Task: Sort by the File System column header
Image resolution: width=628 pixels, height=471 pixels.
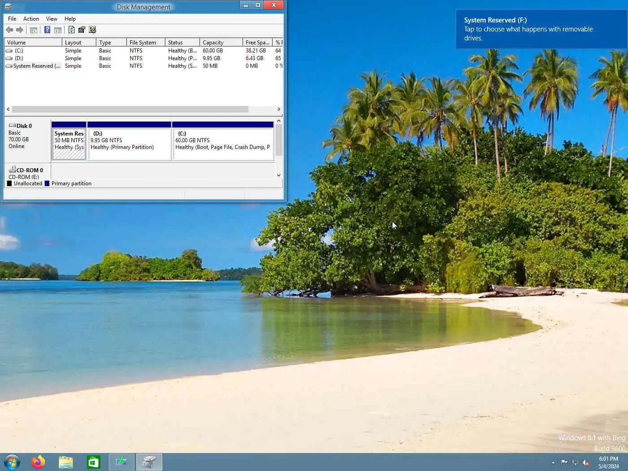Action: point(146,43)
